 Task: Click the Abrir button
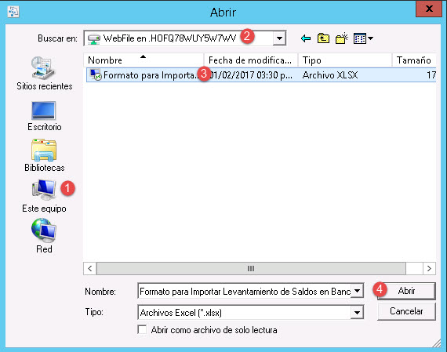[x=406, y=291]
